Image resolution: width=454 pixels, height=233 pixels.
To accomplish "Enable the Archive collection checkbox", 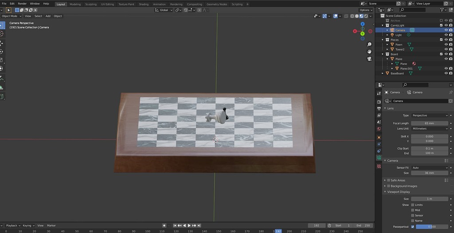I will pos(441,20).
